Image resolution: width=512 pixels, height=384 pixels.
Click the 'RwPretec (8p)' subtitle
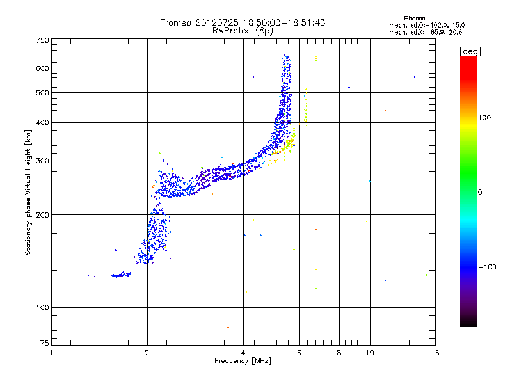click(243, 31)
